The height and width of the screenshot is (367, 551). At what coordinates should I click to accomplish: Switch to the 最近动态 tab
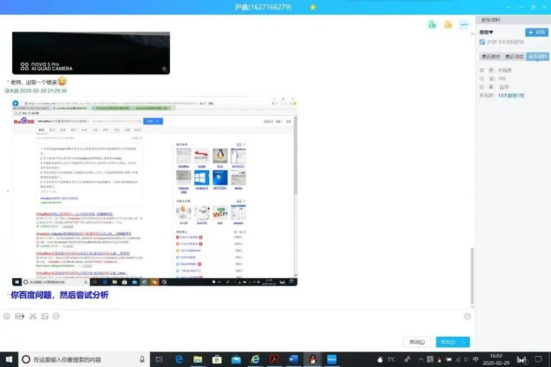click(x=514, y=56)
